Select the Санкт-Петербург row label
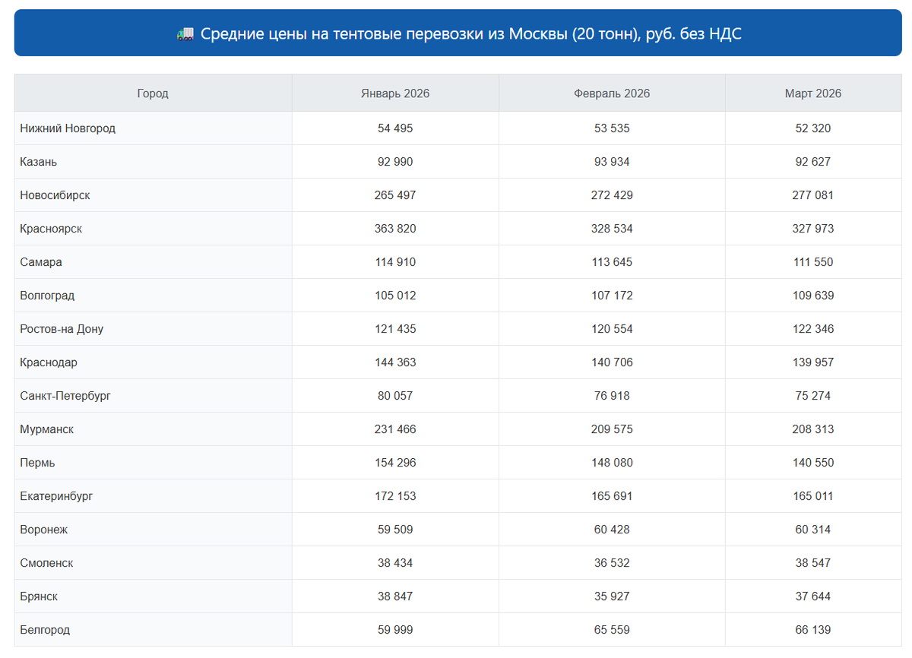The image size is (912, 658). pyautogui.click(x=65, y=396)
